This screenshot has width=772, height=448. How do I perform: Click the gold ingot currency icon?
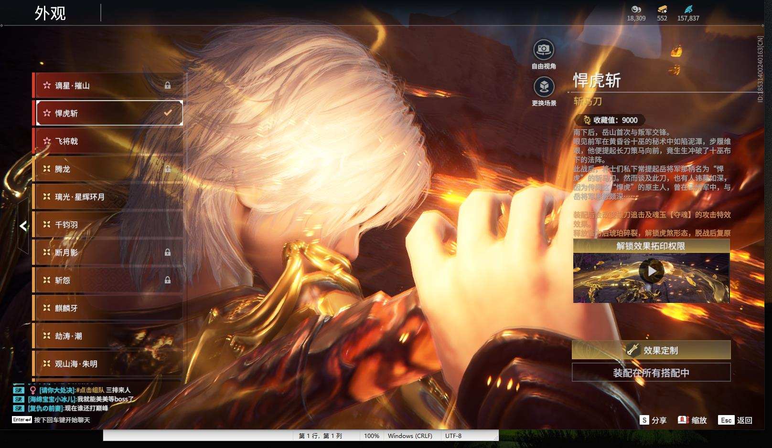[x=662, y=9]
